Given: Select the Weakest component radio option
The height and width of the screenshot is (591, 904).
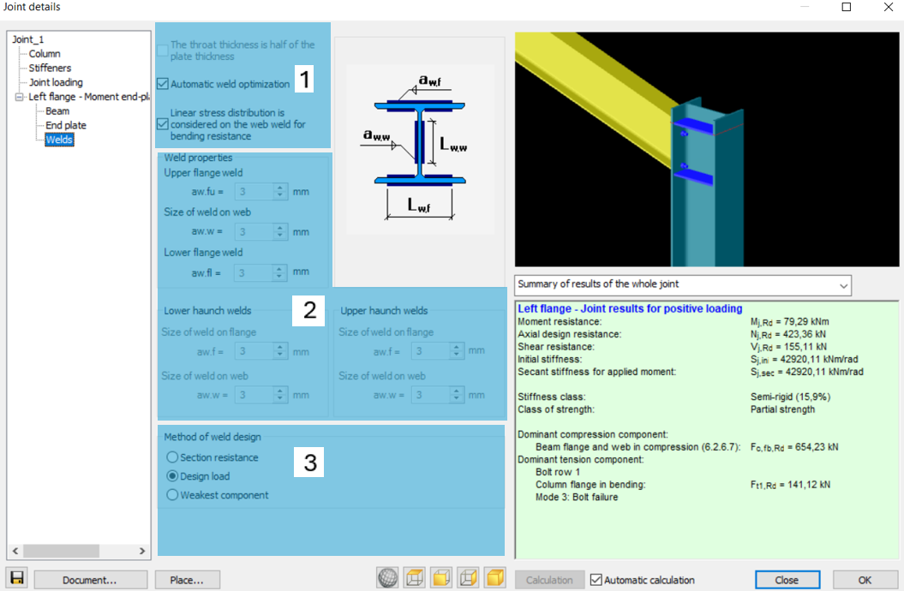Looking at the screenshot, I should coord(172,495).
